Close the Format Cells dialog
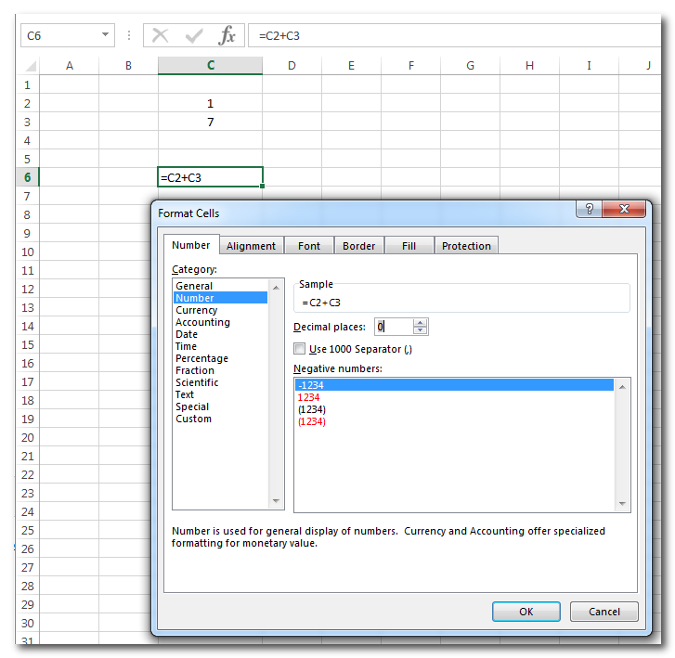The width and height of the screenshot is (675, 658). (625, 210)
